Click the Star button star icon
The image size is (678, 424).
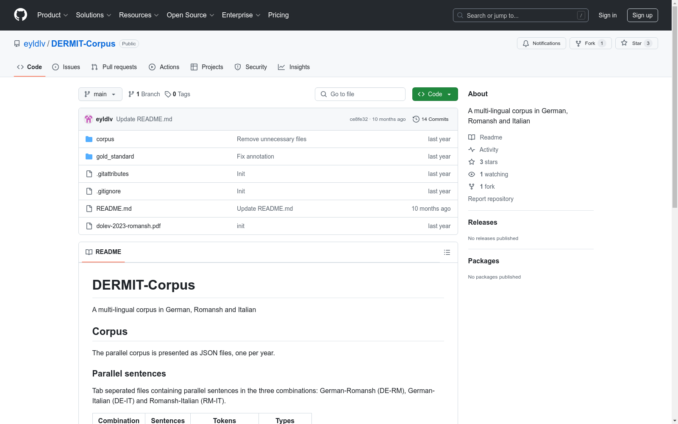click(x=624, y=43)
